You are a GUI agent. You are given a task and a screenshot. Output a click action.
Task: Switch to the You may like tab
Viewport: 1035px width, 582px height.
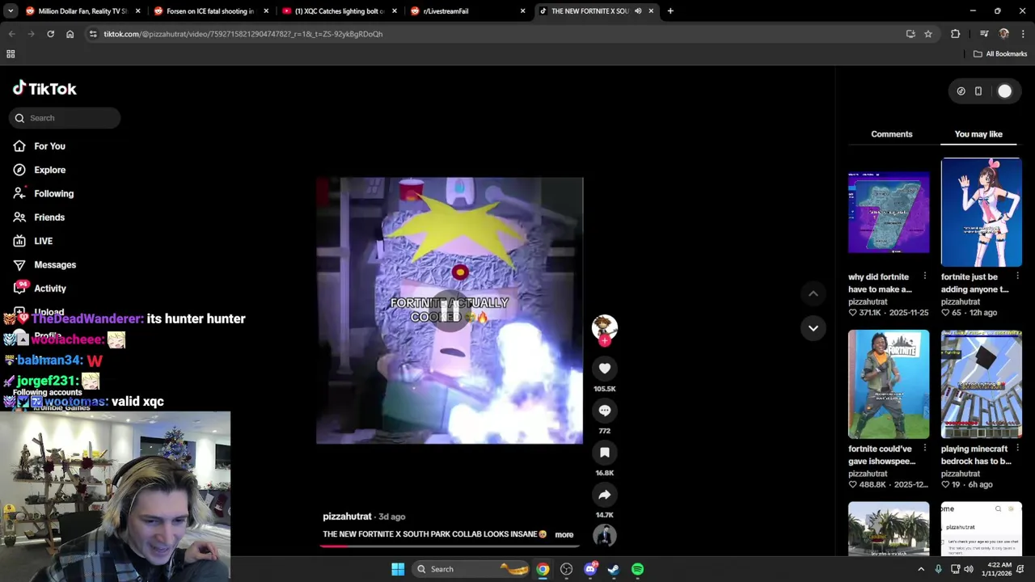point(978,134)
